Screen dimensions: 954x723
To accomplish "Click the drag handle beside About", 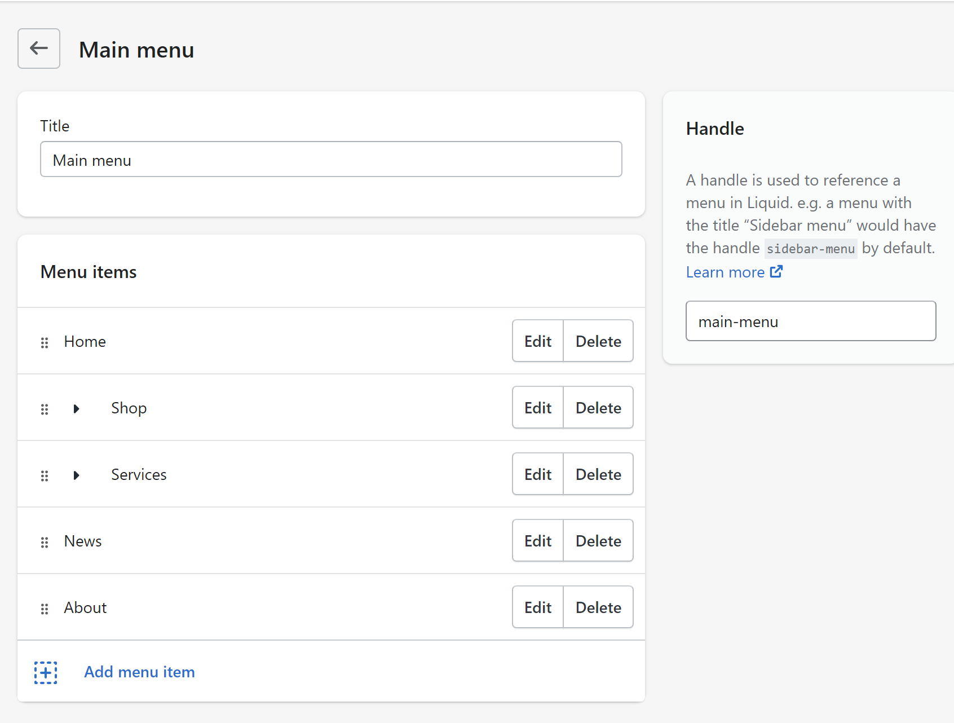I will (x=45, y=609).
